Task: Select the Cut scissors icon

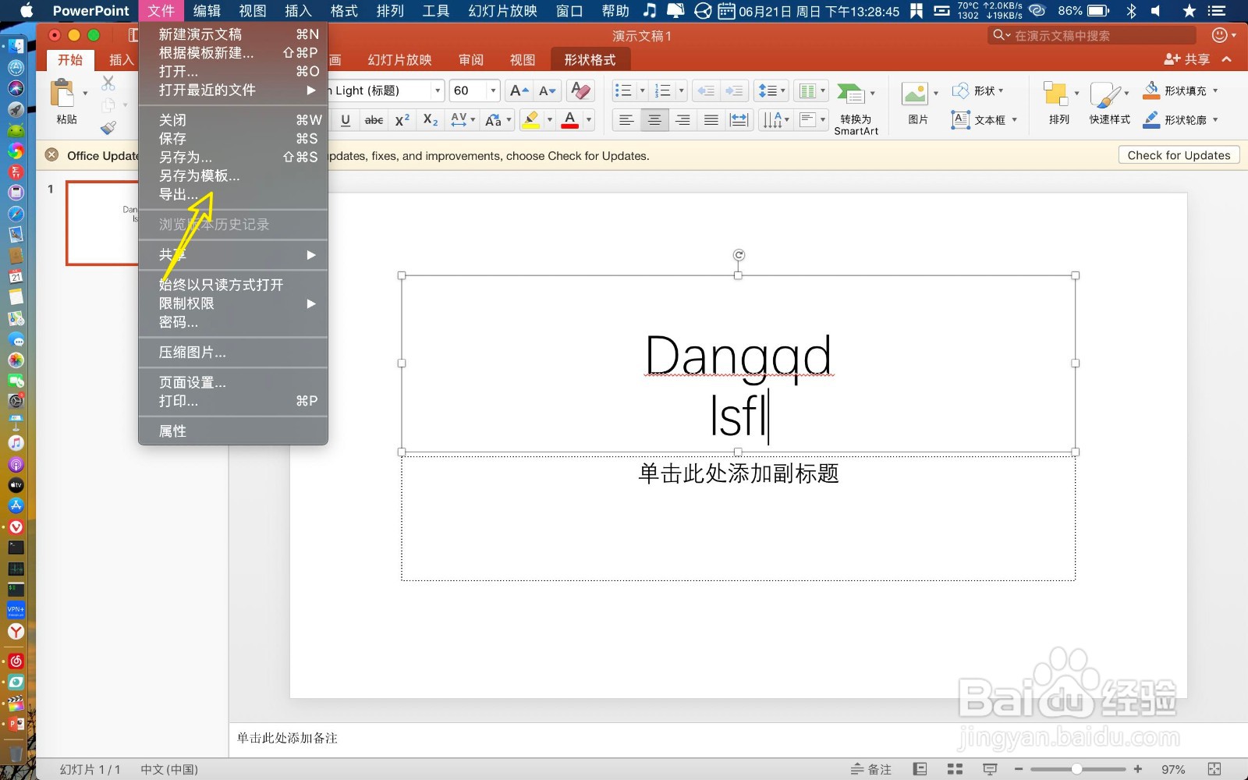Action: pyautogui.click(x=108, y=83)
